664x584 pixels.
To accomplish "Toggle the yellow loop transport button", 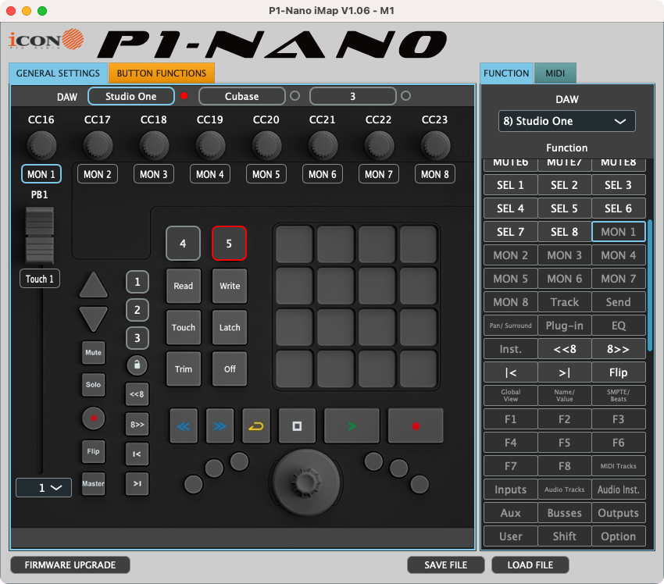I will tap(256, 426).
